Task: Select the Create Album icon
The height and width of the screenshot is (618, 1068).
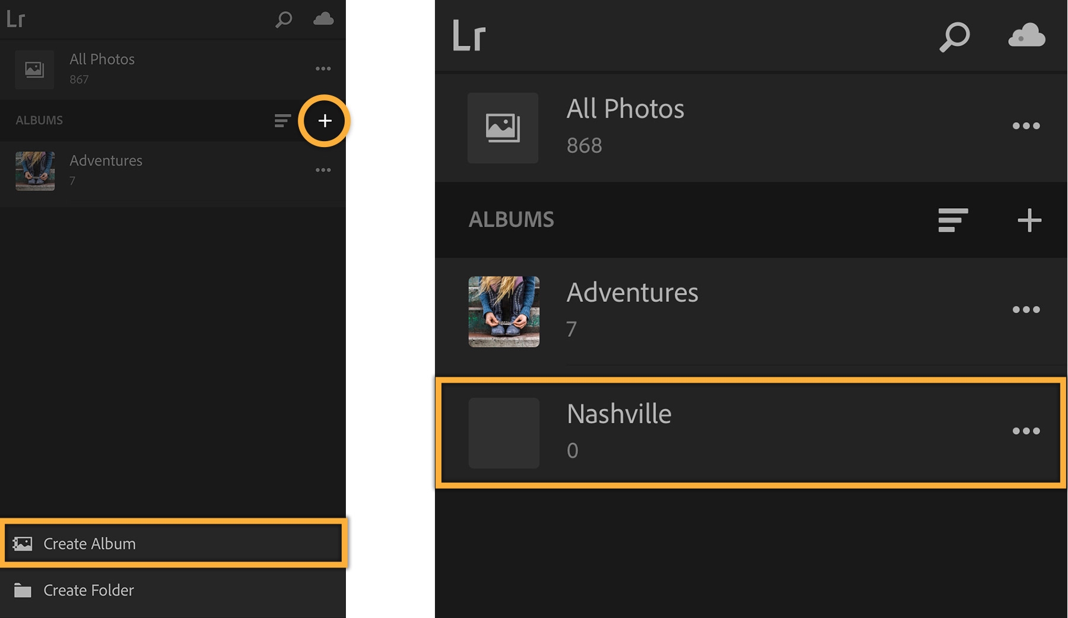Action: point(24,543)
